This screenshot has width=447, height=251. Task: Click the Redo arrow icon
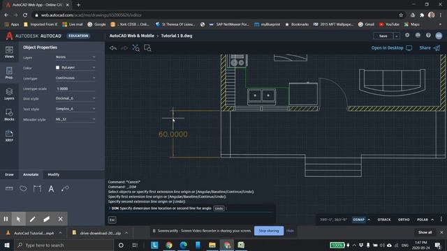tap(124, 48)
